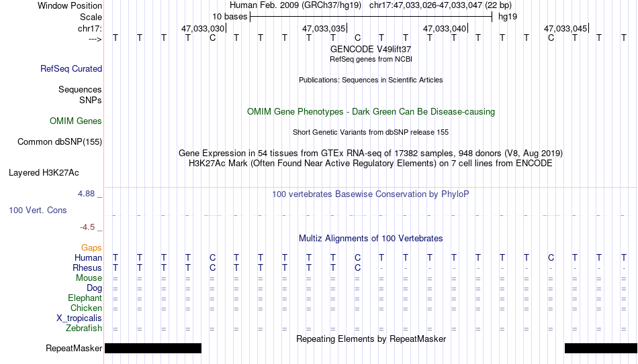This screenshot has width=638, height=364.
Task: Click the 10 bases scale bar
Action: [x=371, y=17]
